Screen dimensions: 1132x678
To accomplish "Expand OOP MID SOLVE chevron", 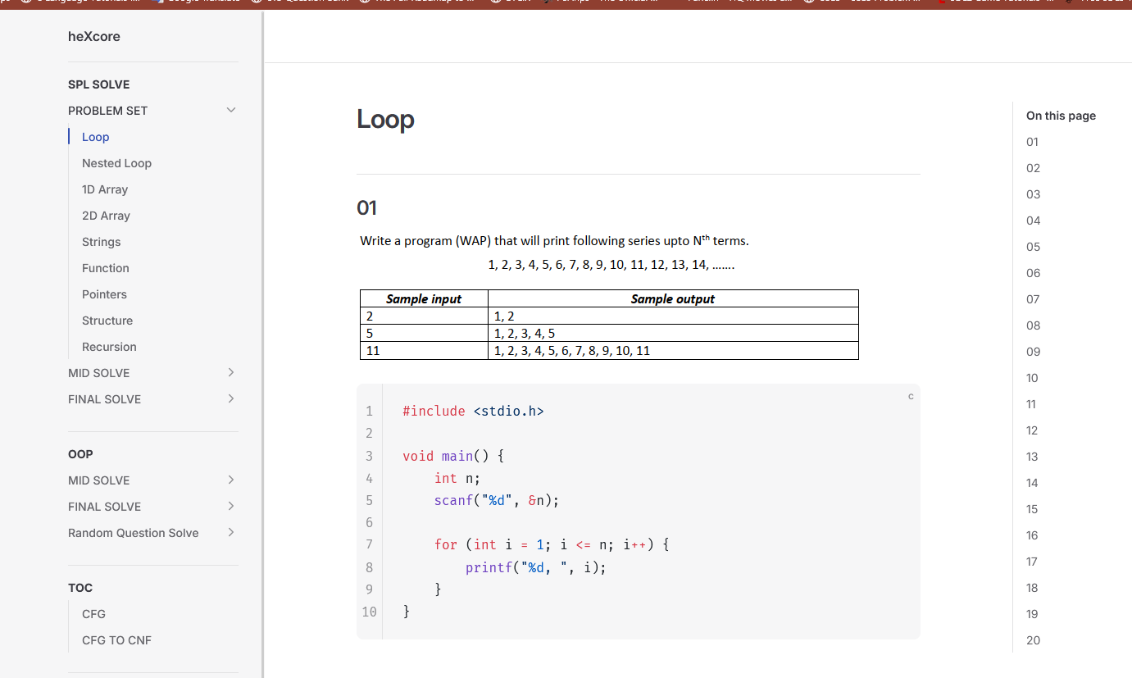I will 231,480.
